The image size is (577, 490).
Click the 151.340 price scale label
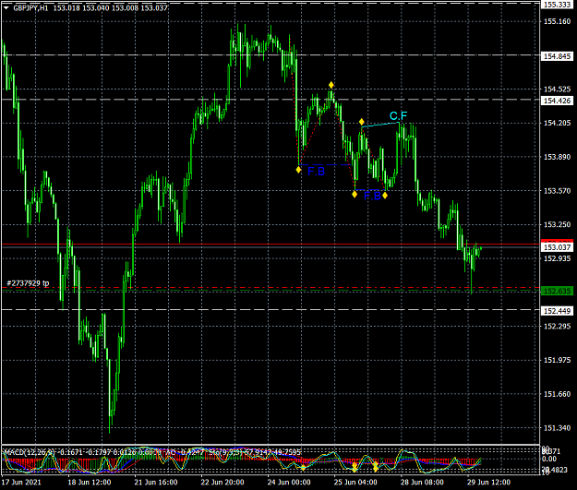[x=557, y=428]
